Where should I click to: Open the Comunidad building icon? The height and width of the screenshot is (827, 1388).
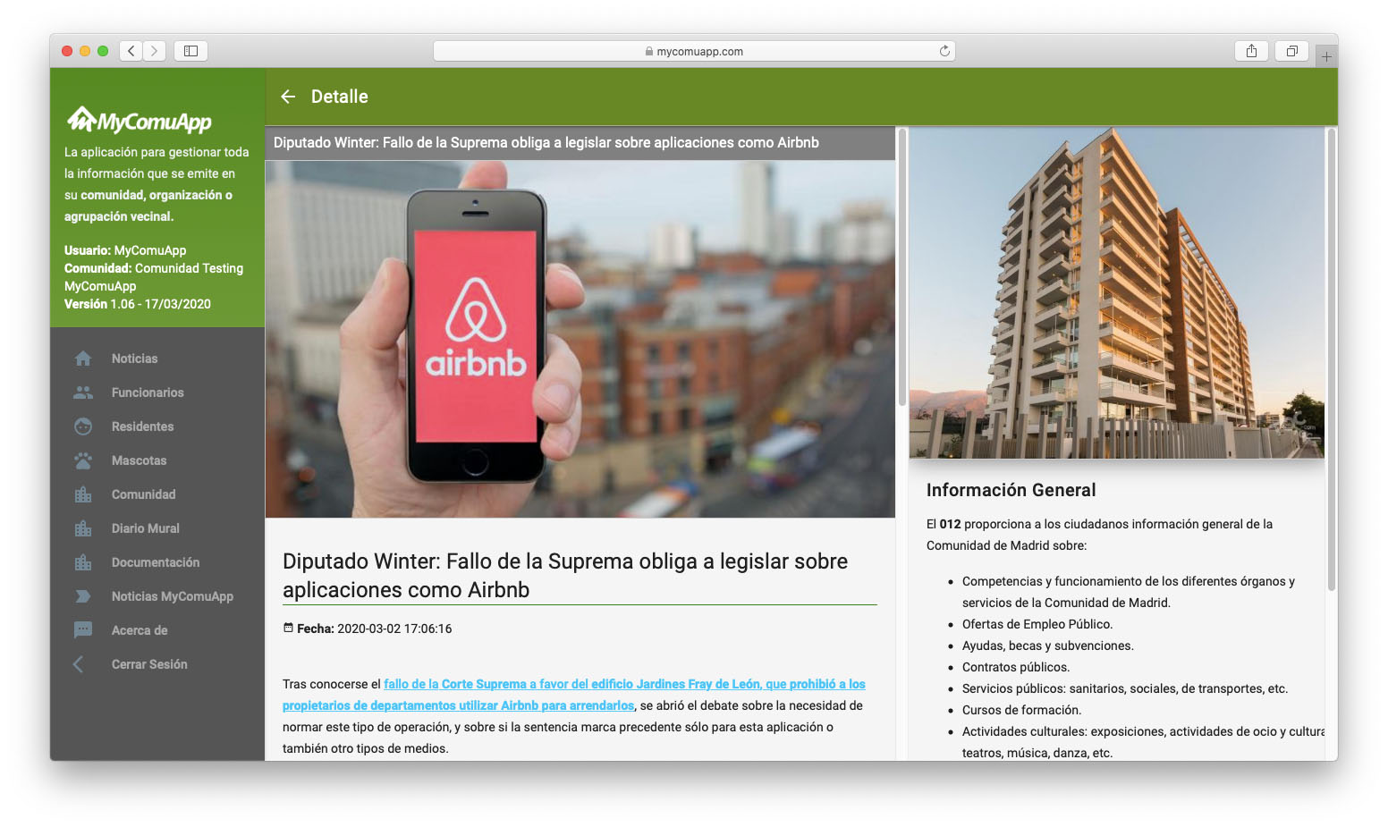pyautogui.click(x=82, y=494)
